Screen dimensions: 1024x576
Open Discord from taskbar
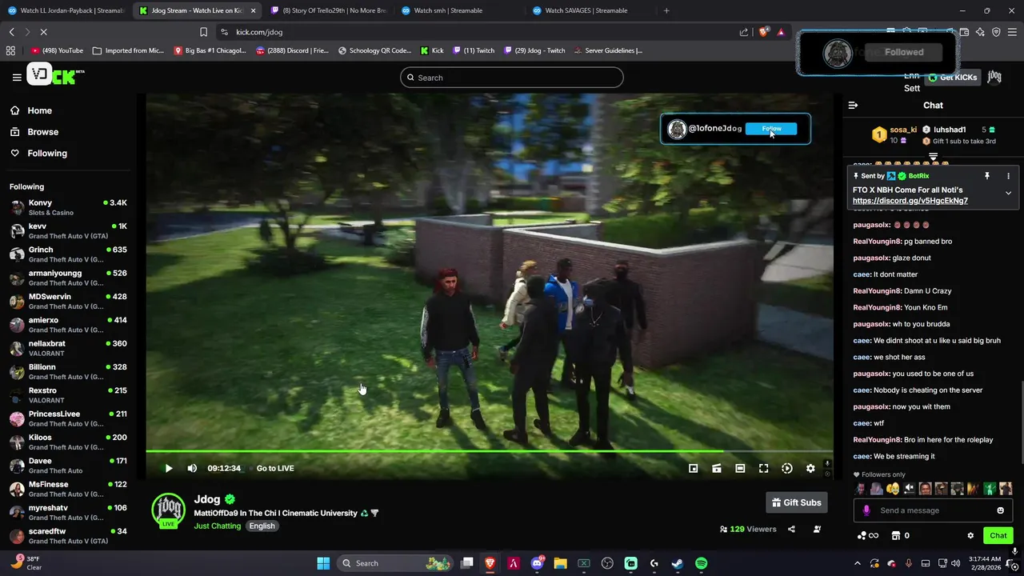click(x=538, y=563)
